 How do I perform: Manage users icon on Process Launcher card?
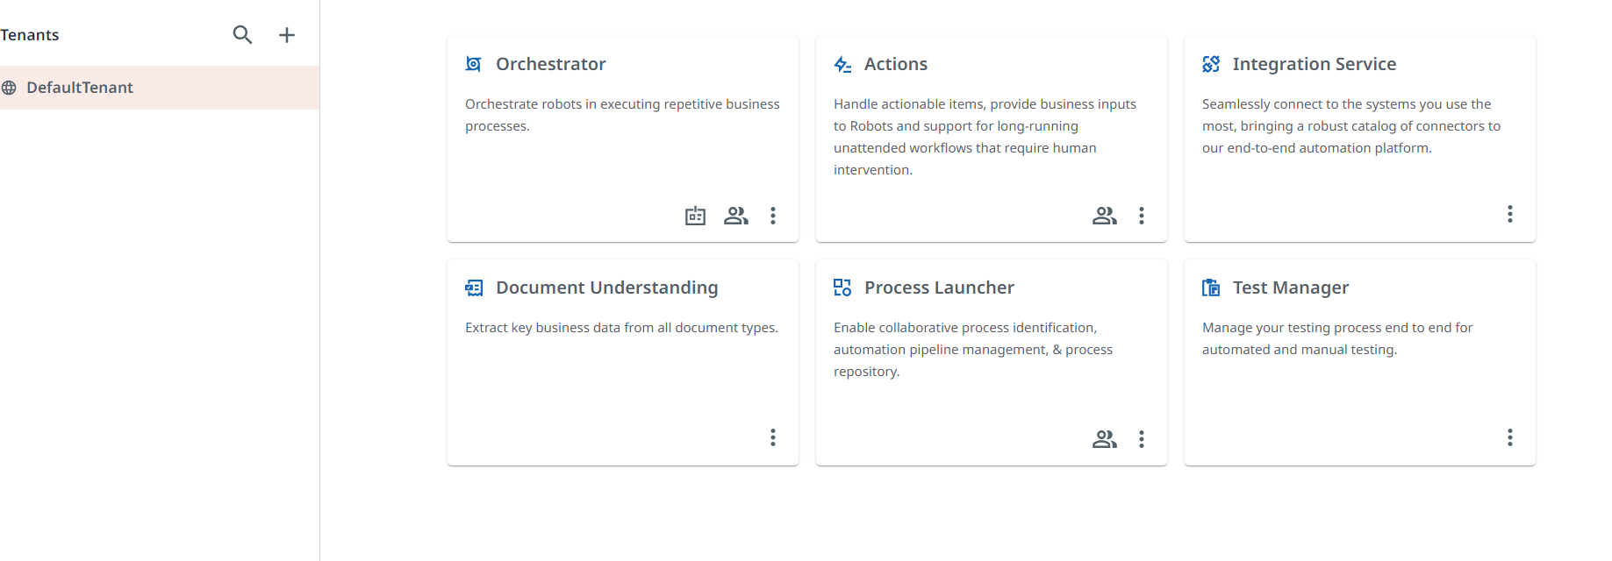coord(1105,439)
